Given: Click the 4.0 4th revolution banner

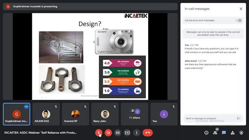Looking at the screenshot, I should pos(122,63).
